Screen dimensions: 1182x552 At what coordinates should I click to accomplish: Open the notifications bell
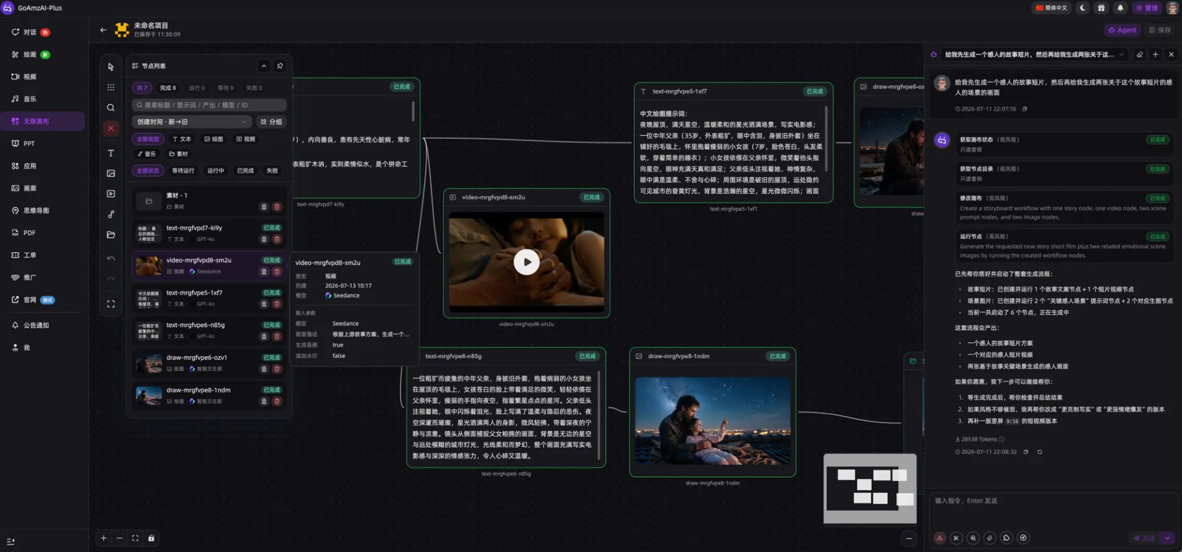[1120, 8]
